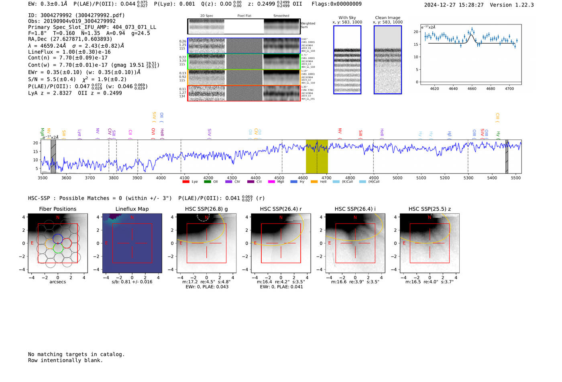Click the emission line Gaussian fit plot

coord(470,55)
